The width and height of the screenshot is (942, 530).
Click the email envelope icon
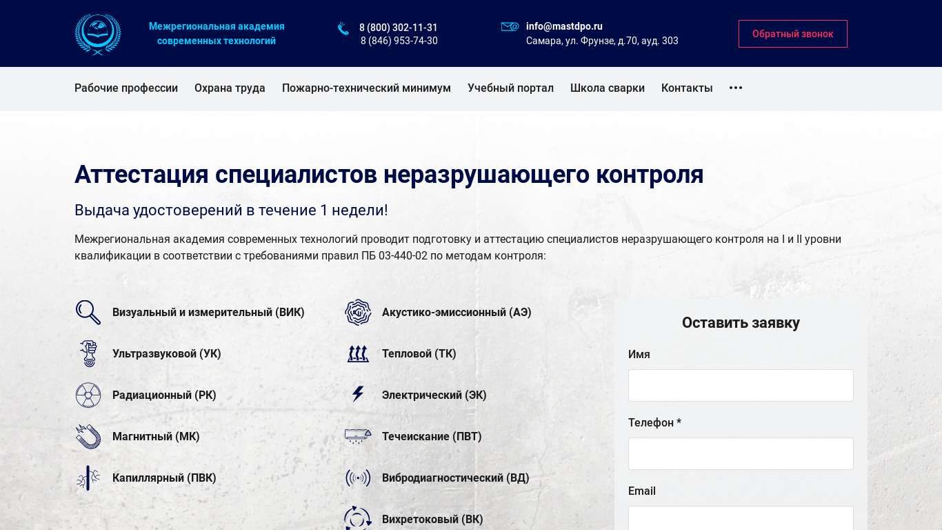510,27
